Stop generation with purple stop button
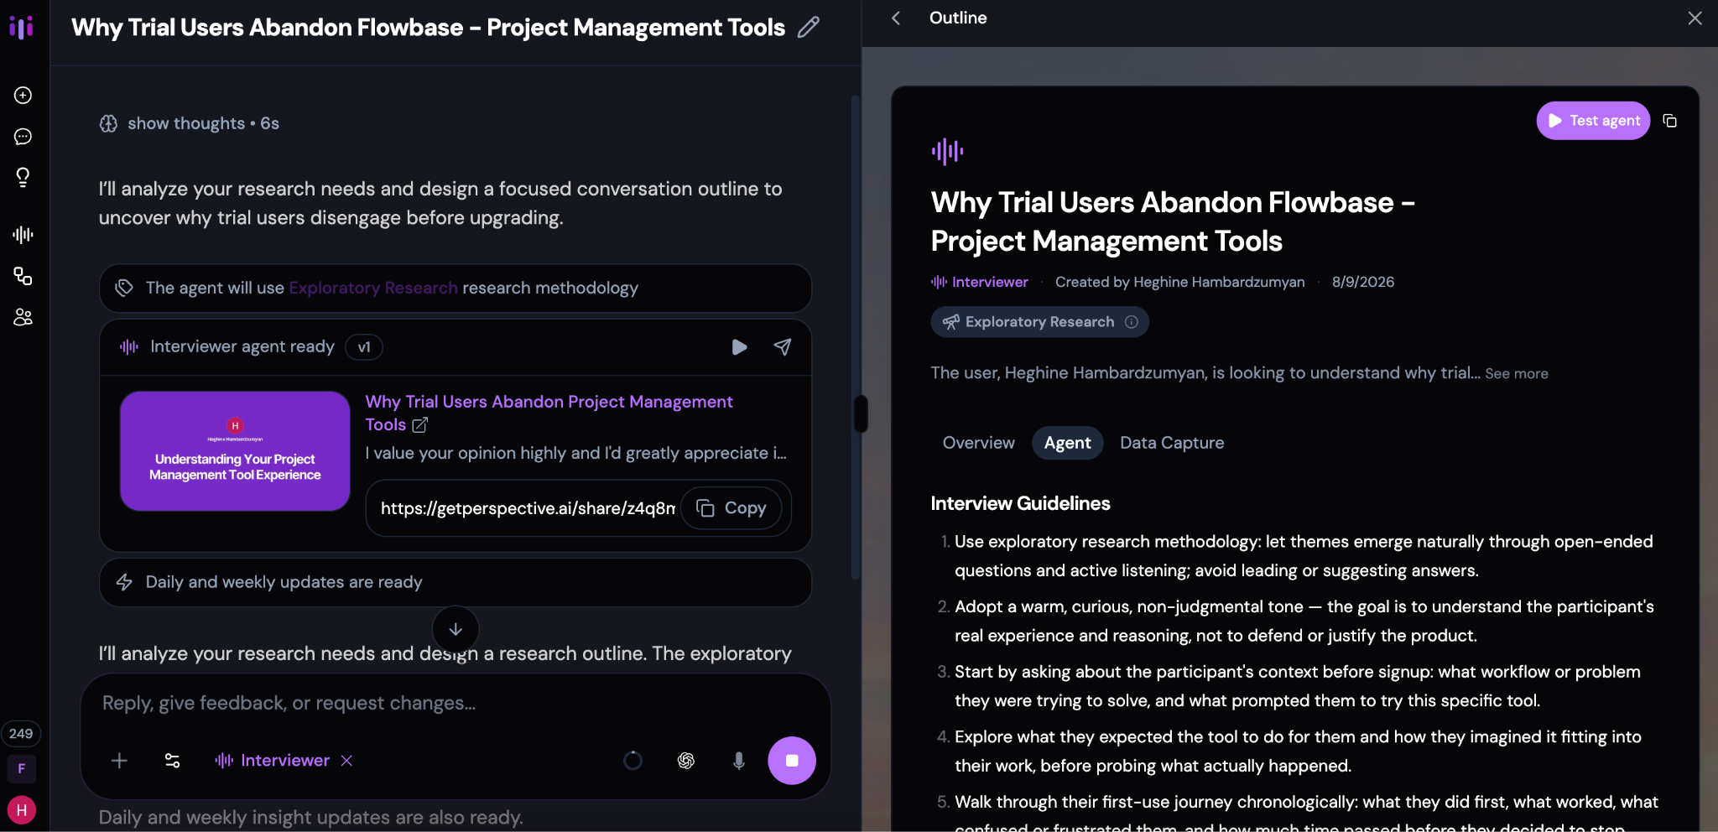The width and height of the screenshot is (1718, 832). tap(792, 761)
